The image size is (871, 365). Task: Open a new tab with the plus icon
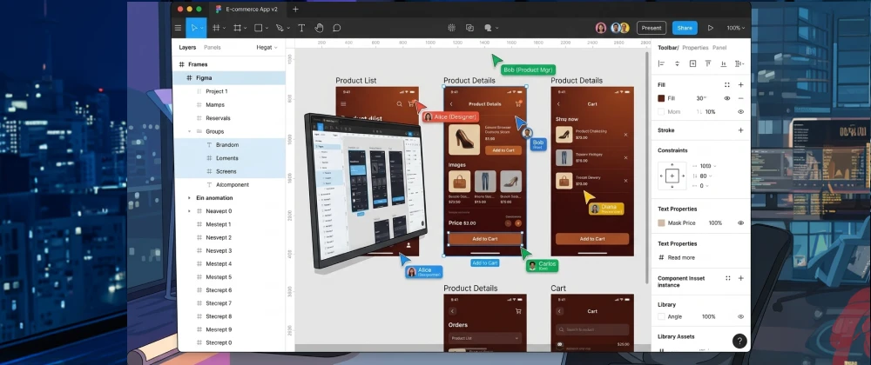click(295, 10)
